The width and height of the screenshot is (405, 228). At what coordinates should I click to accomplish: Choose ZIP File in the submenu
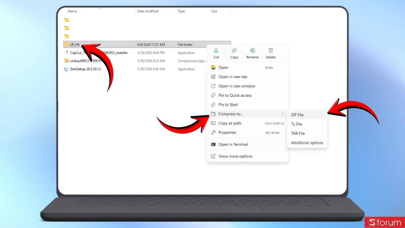(307, 115)
